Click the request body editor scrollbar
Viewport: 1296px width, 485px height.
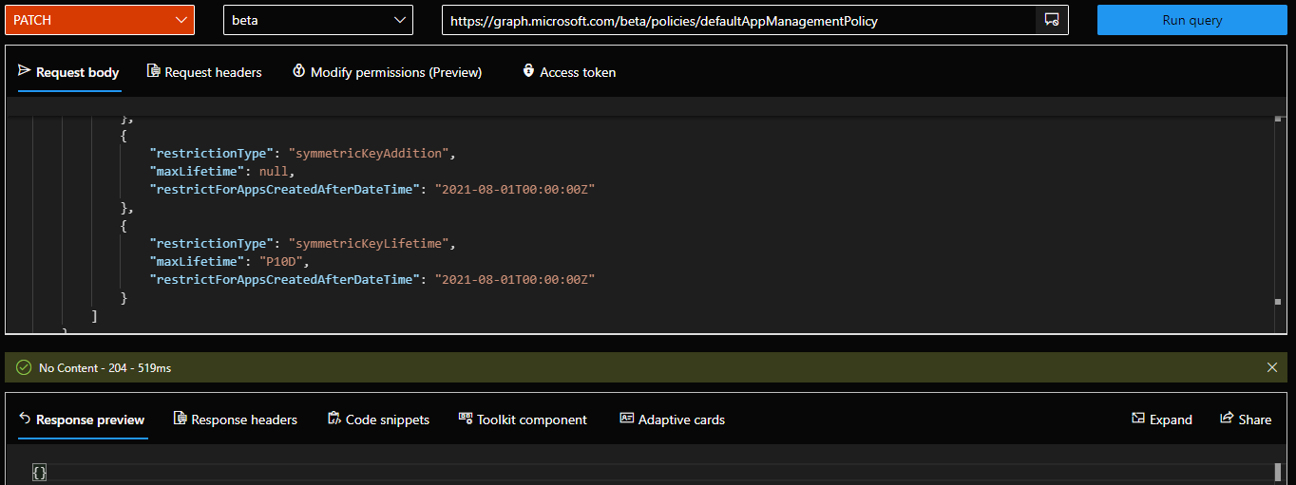pos(1278,209)
